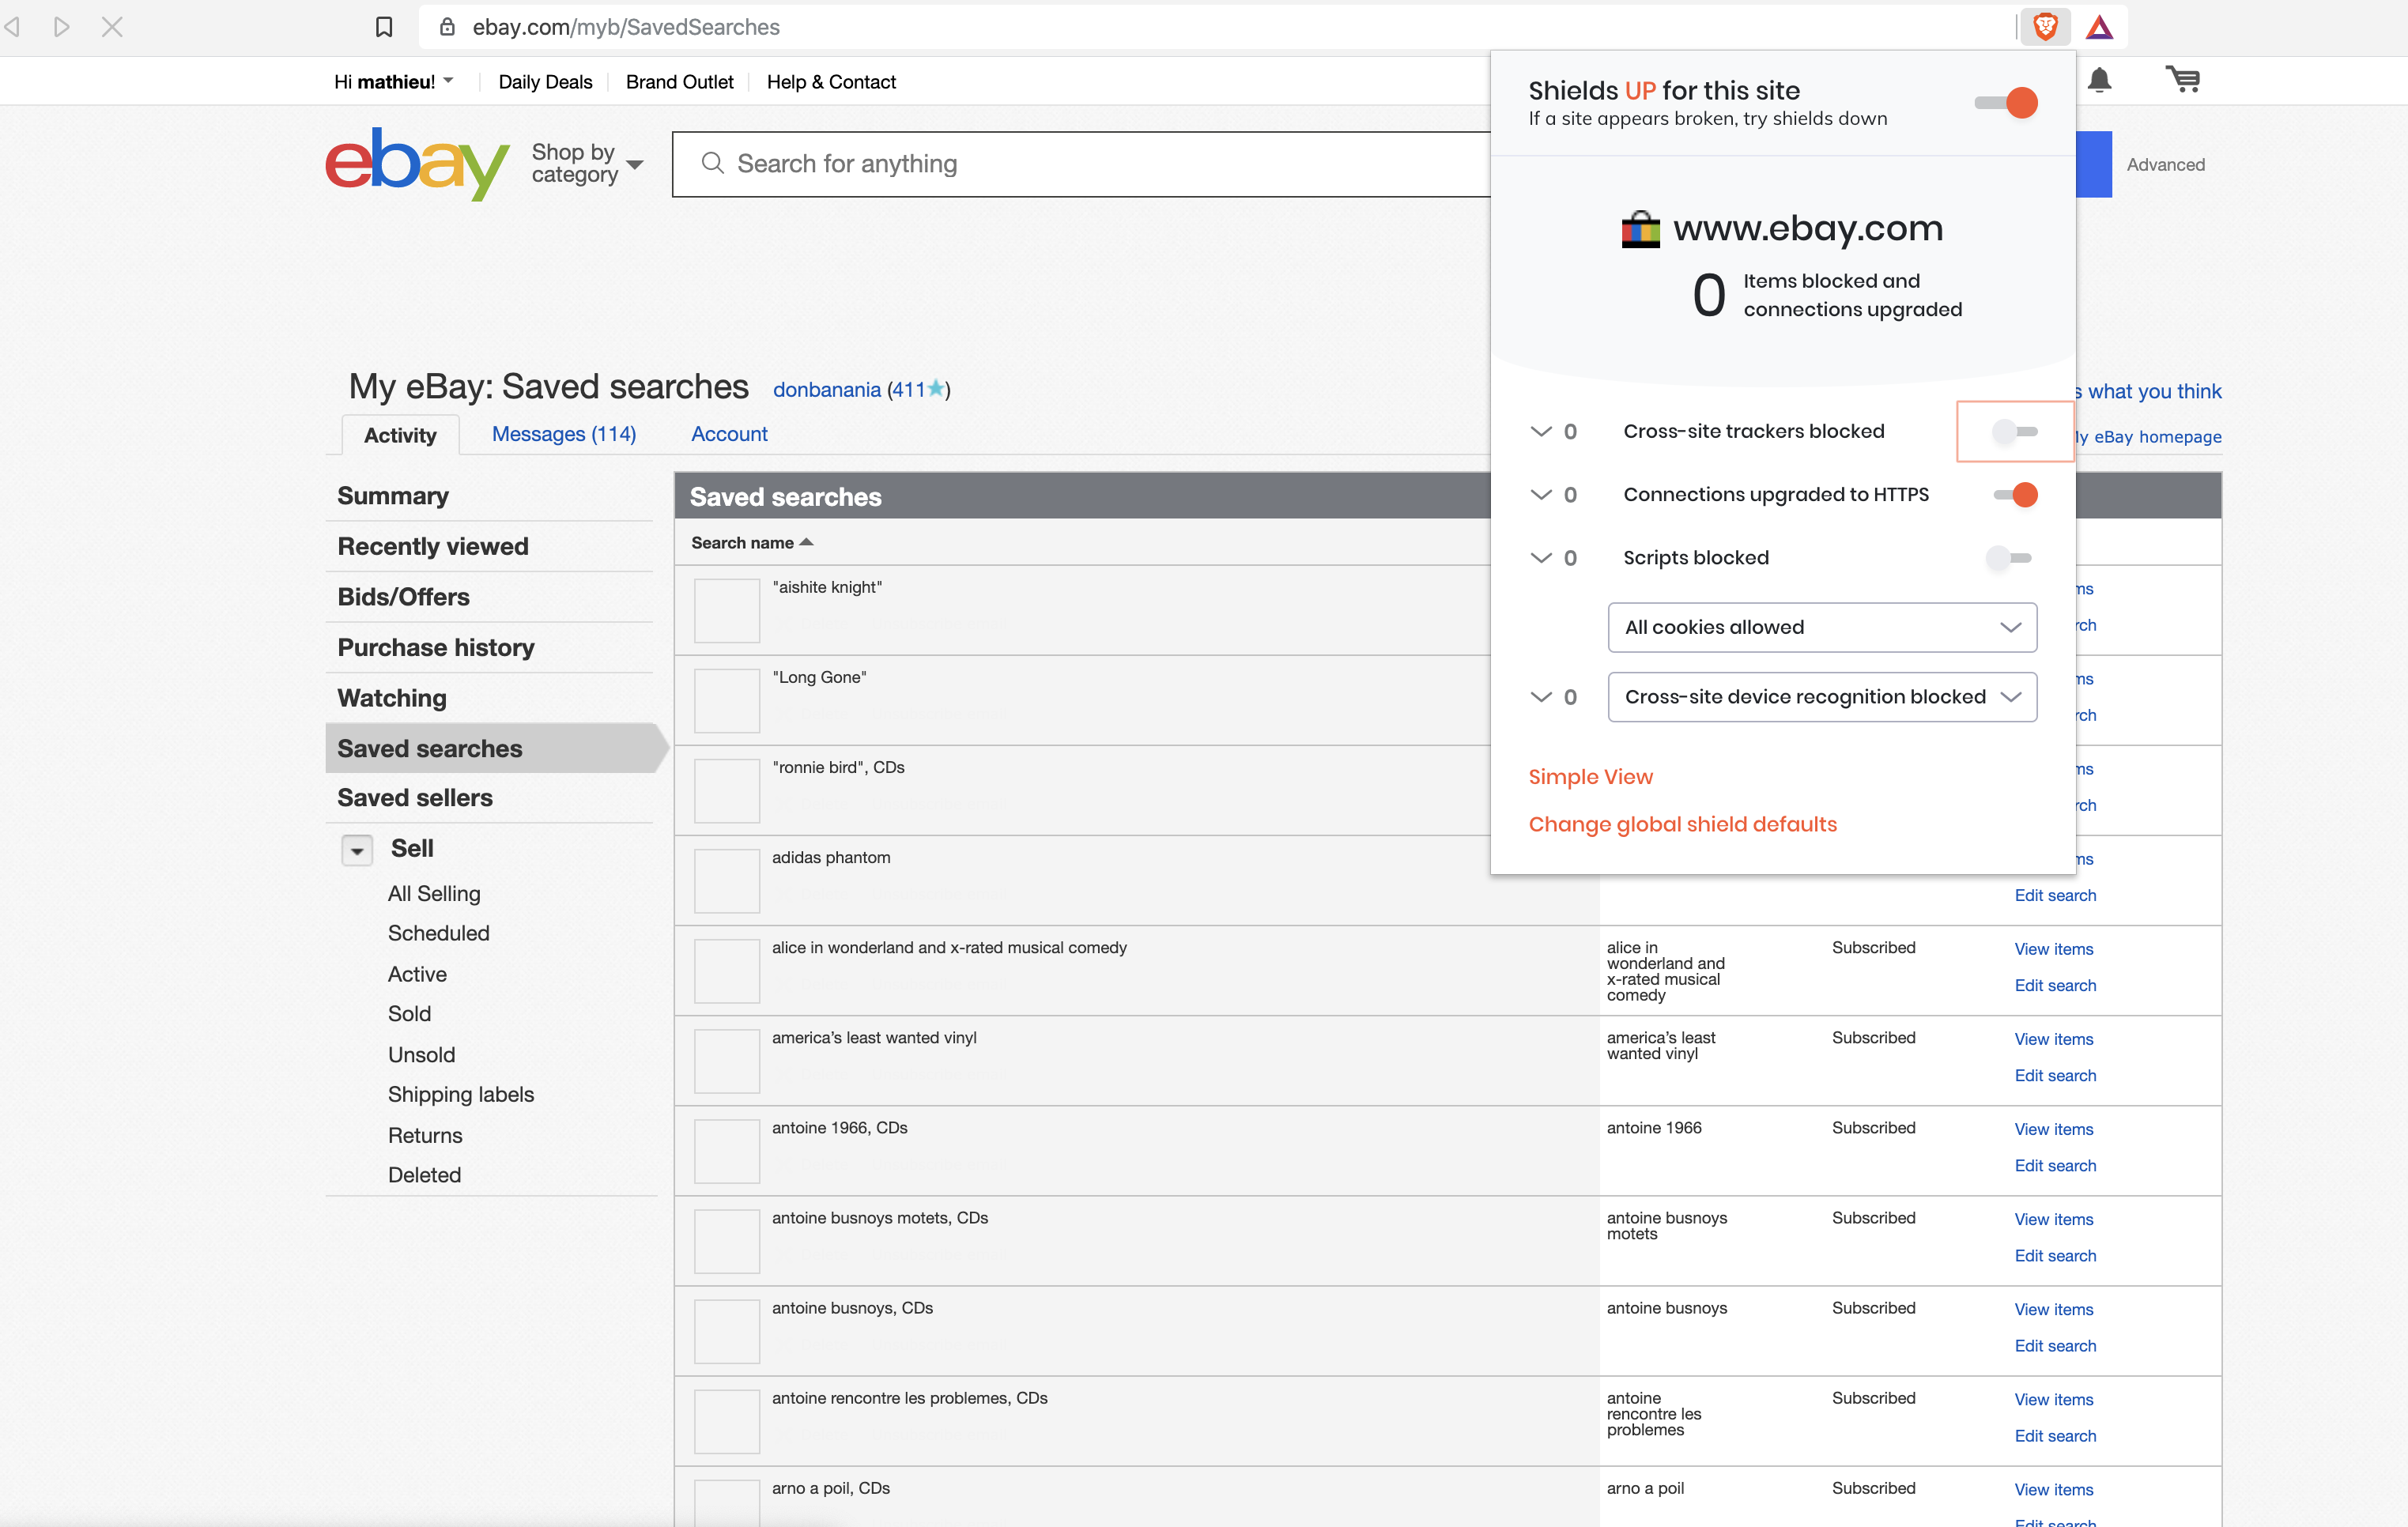The image size is (2408, 1527).
Task: Open Purchase history in sidebar
Action: 436,647
